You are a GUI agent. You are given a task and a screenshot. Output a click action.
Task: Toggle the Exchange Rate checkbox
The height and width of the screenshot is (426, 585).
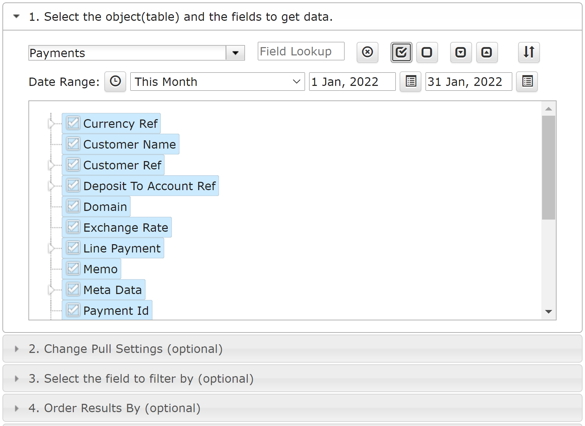click(73, 227)
